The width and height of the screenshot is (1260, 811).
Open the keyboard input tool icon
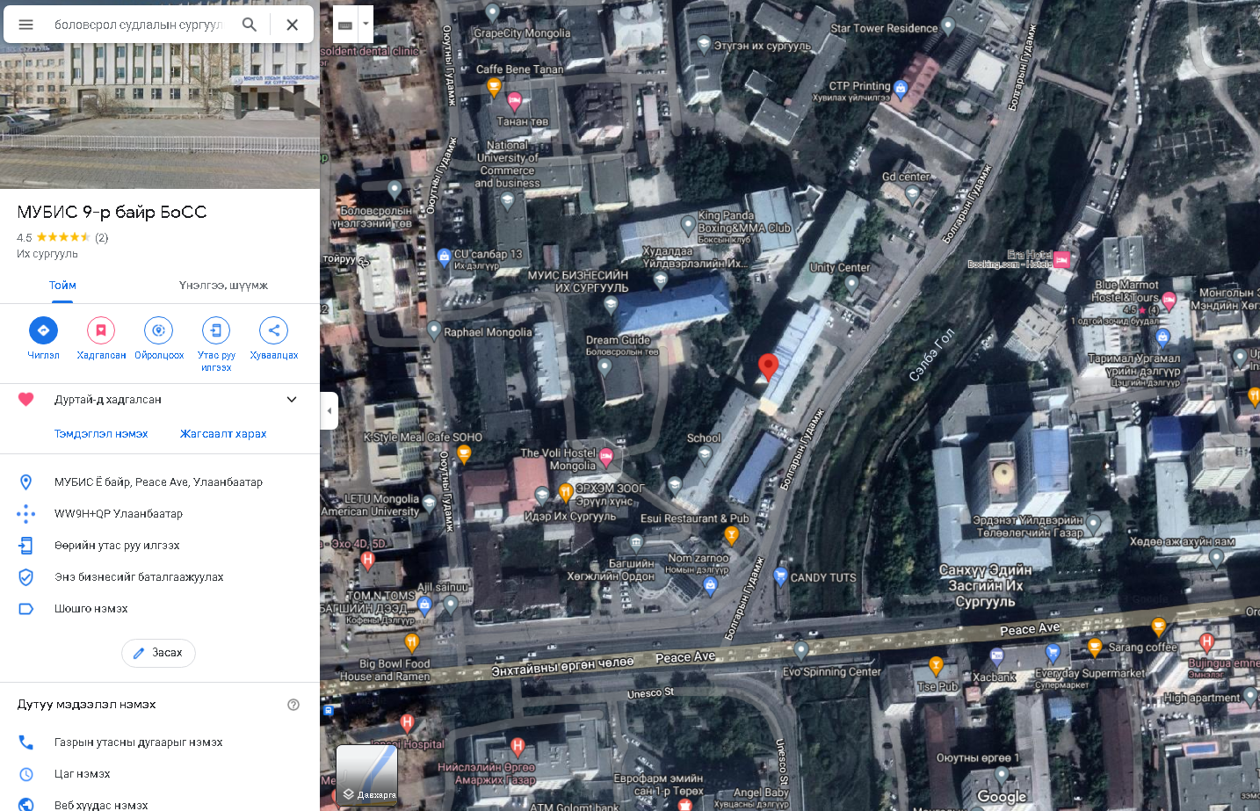pos(345,25)
